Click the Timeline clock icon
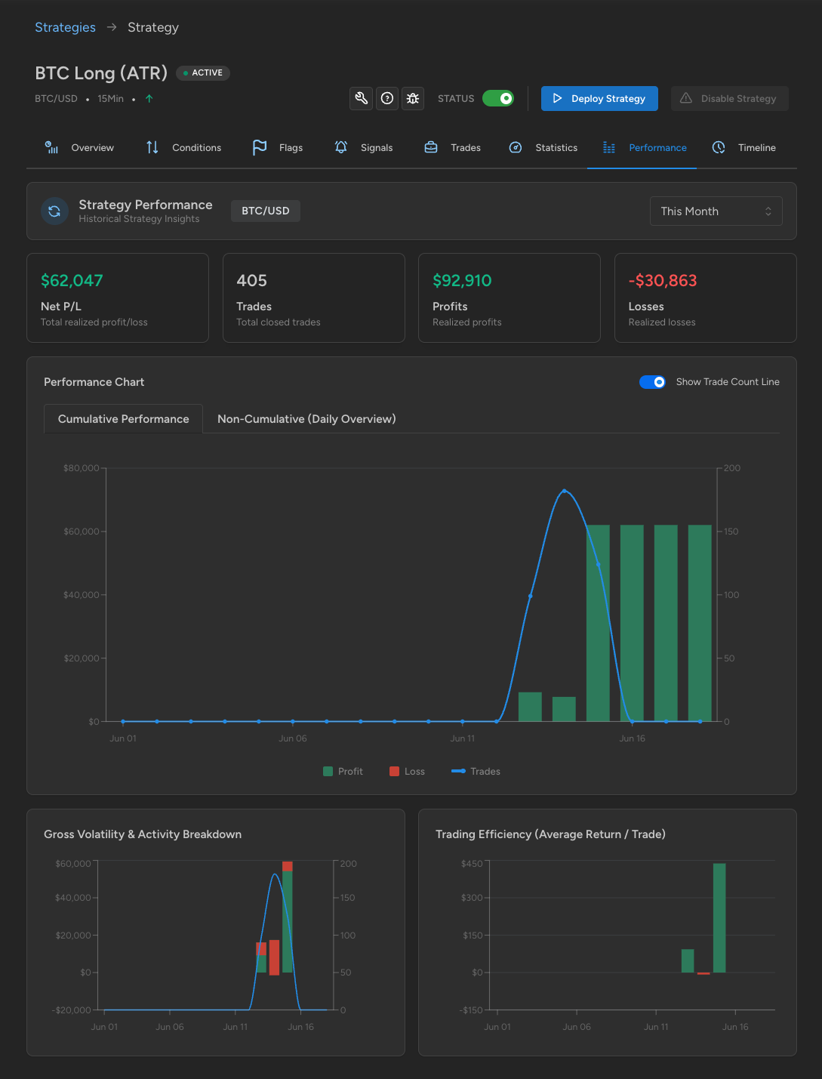Image resolution: width=822 pixels, height=1079 pixels. (719, 147)
